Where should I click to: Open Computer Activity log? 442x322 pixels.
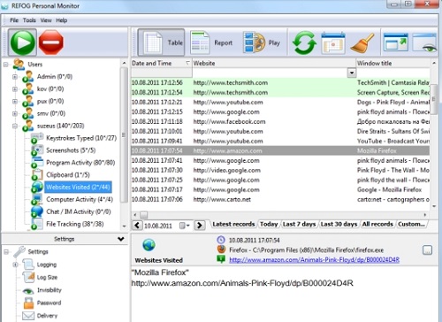click(x=80, y=199)
